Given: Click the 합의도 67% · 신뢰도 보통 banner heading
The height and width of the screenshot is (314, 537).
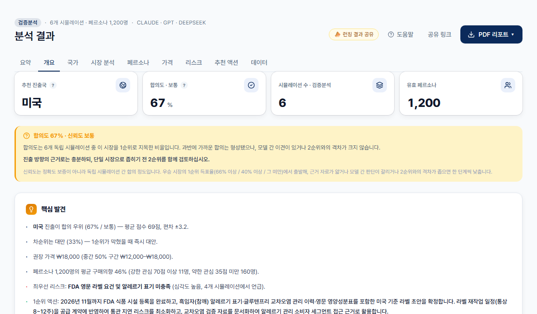Looking at the screenshot, I should (x=63, y=136).
